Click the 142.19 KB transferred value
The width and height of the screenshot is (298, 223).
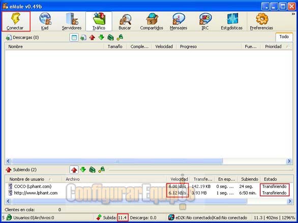coord(201,186)
